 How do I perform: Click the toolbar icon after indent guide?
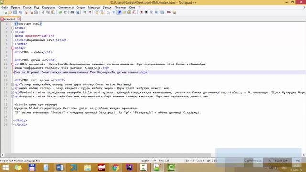(x=124, y=12)
